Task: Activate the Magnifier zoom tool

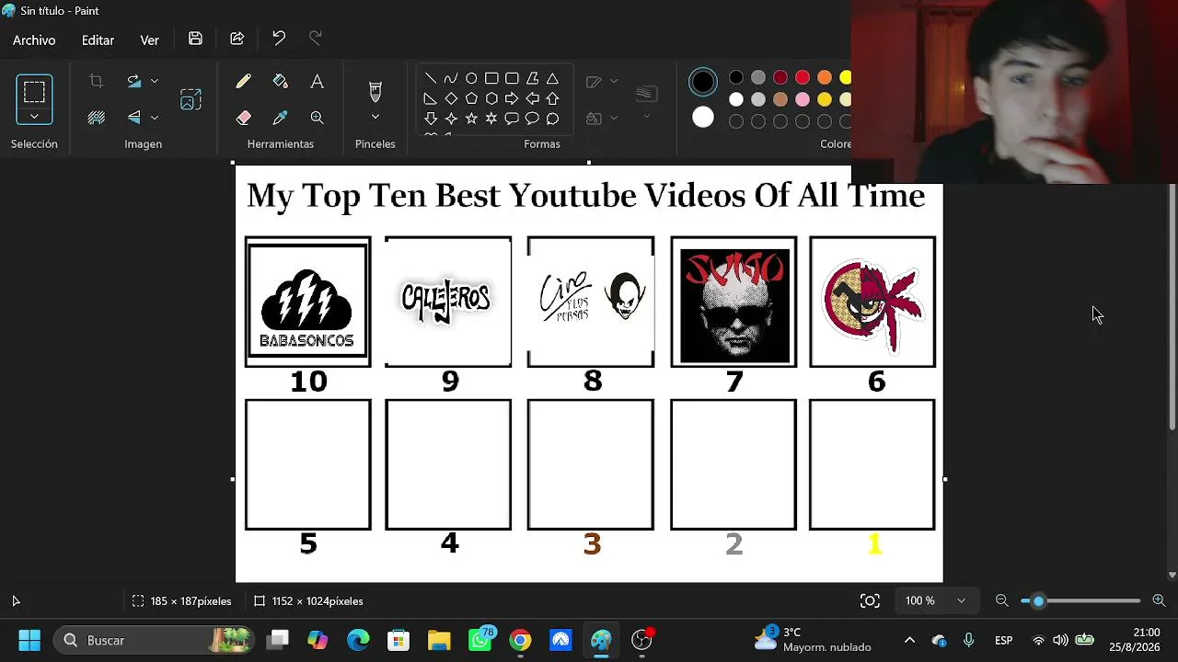Action: pyautogui.click(x=317, y=118)
